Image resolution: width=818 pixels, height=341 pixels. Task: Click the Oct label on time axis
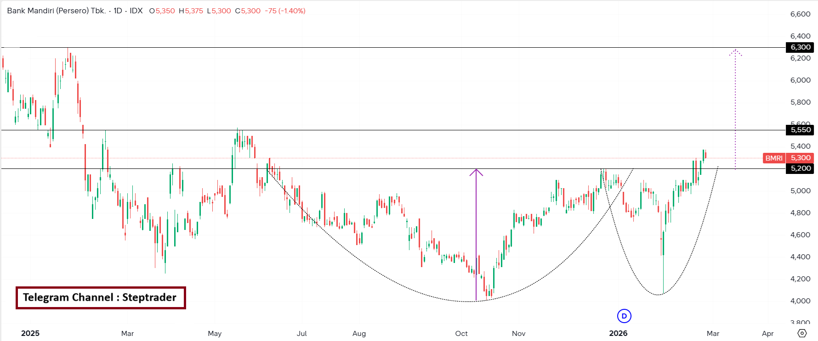coord(461,333)
